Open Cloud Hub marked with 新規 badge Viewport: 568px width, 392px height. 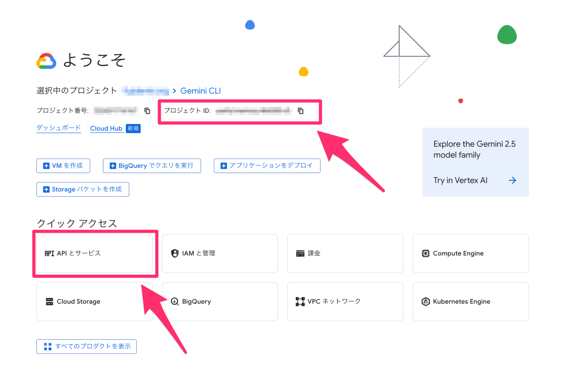(x=106, y=128)
